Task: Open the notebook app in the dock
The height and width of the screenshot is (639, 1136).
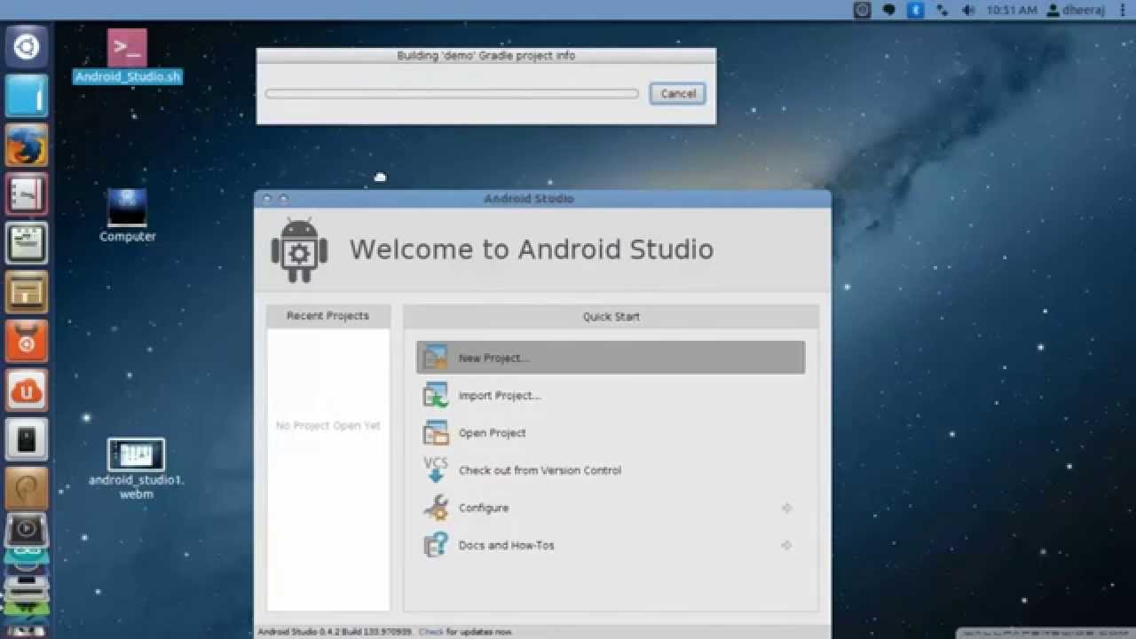Action: [x=27, y=193]
